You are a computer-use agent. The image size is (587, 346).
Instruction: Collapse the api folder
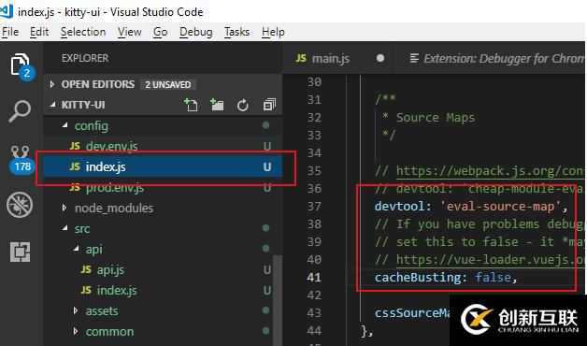click(77, 249)
